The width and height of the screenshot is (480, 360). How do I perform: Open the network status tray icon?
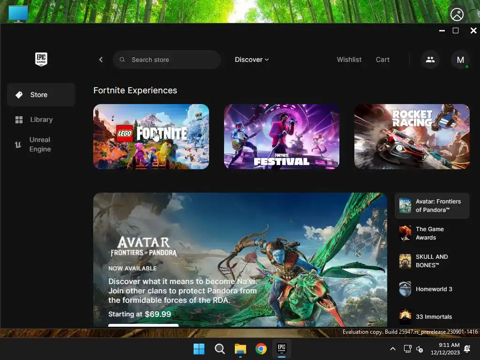[x=407, y=349]
